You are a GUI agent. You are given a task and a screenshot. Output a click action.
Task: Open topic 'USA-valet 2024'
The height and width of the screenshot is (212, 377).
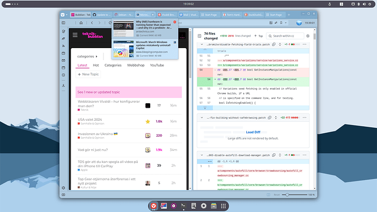[x=90, y=120]
